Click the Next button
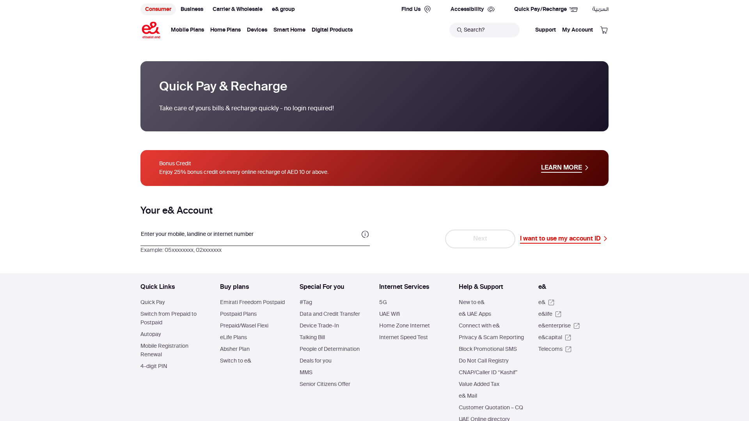Viewport: 749px width, 421px height. 480,239
